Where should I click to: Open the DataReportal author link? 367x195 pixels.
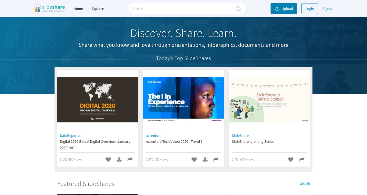[70, 136]
